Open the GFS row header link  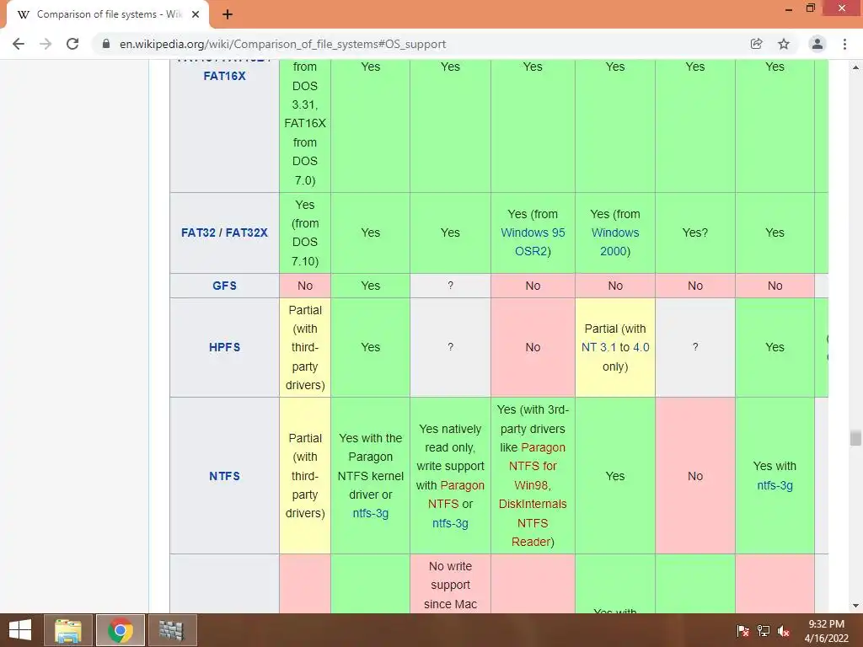click(x=224, y=286)
